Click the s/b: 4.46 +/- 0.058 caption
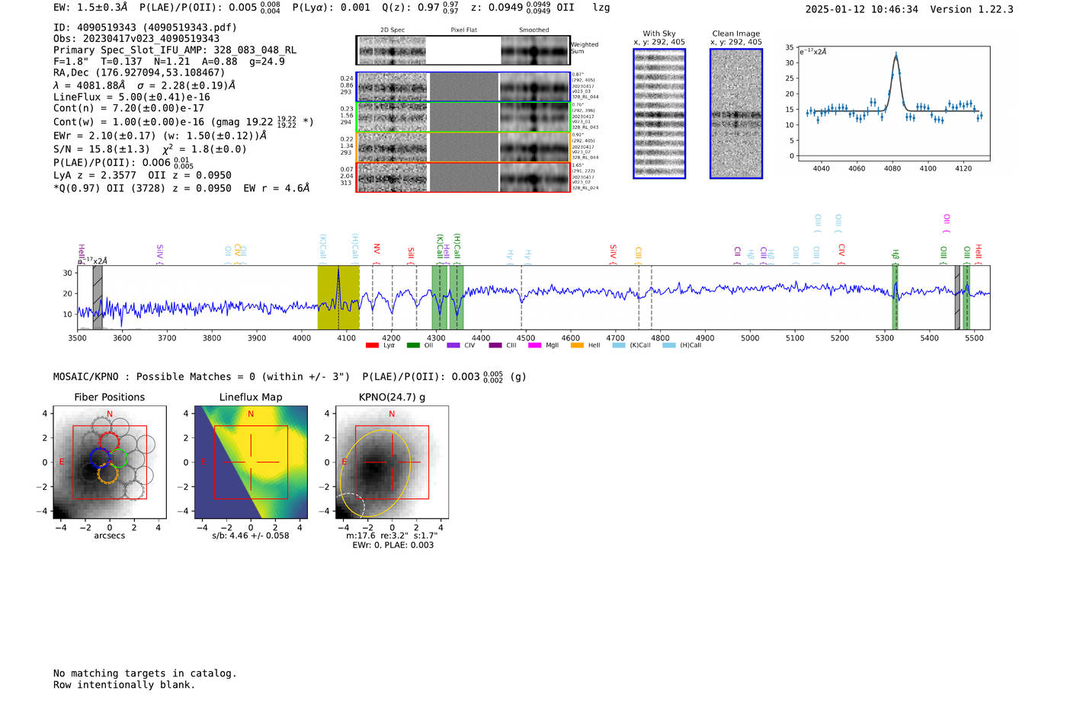The height and width of the screenshot is (726, 1067). 251,536
